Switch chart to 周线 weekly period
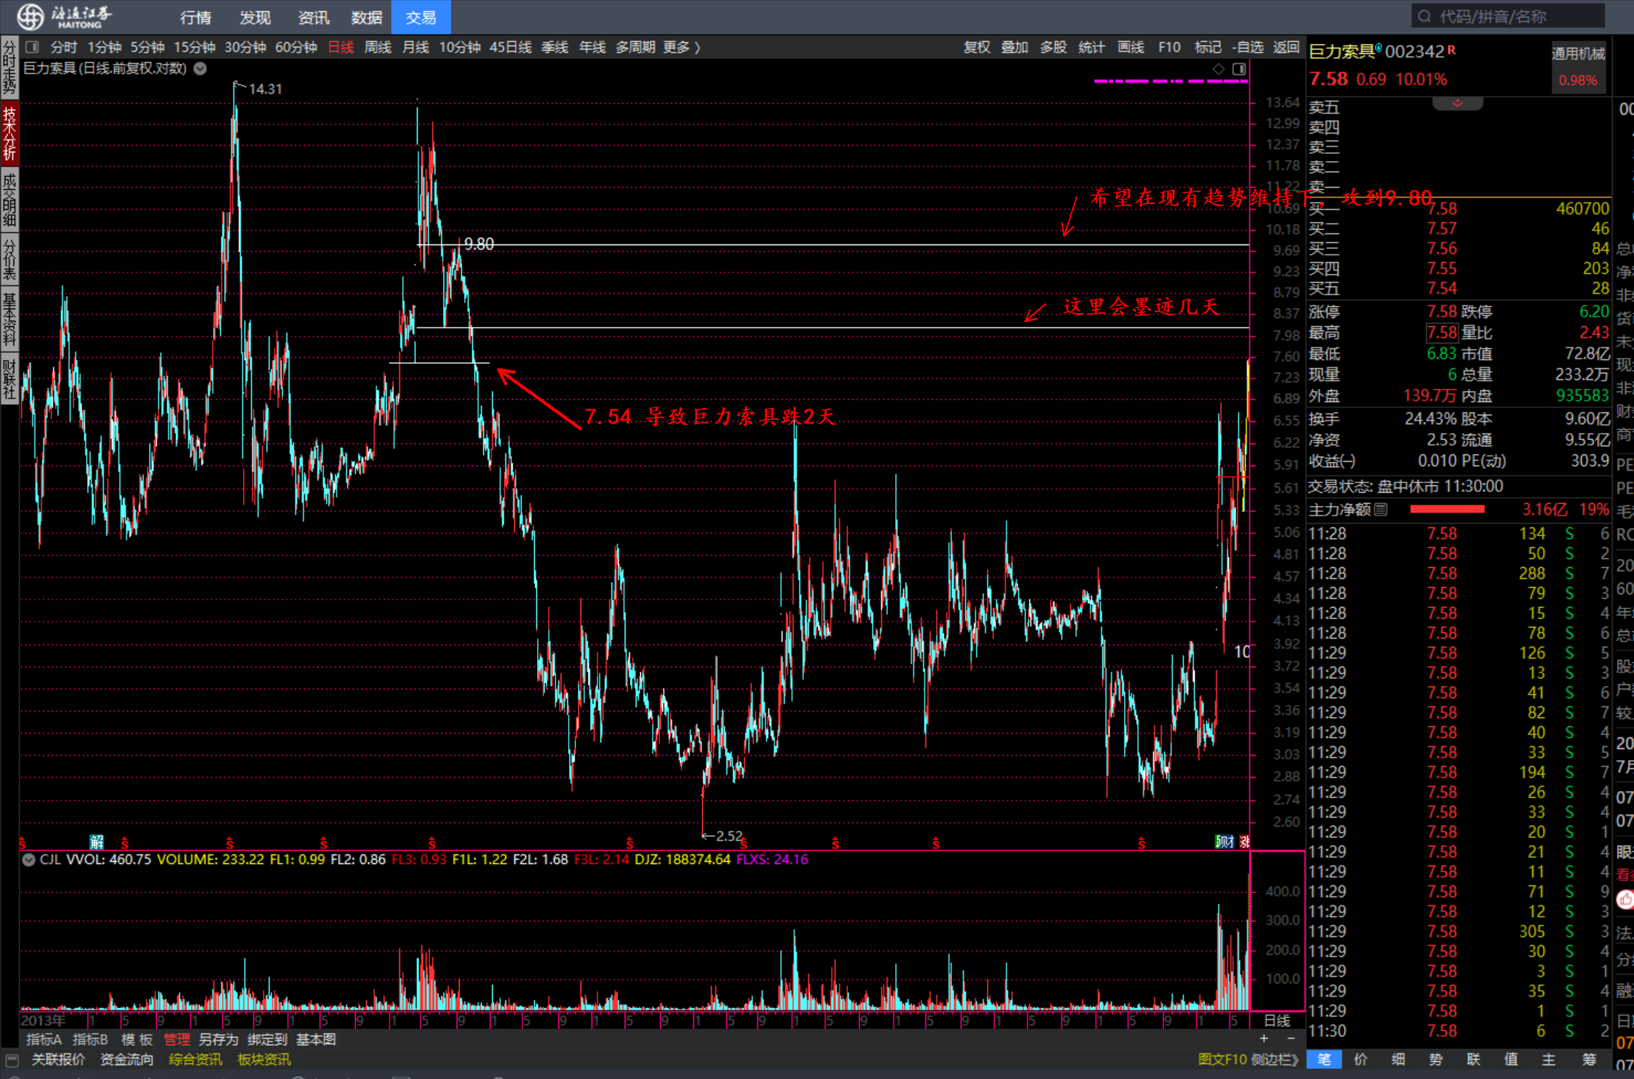This screenshot has width=1634, height=1079. (x=378, y=47)
